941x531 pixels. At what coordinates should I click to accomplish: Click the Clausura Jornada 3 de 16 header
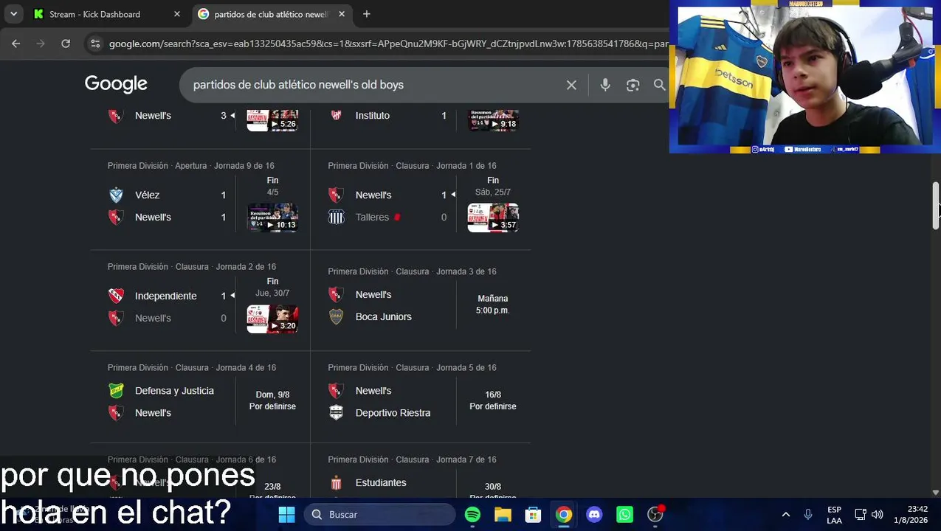[412, 271]
